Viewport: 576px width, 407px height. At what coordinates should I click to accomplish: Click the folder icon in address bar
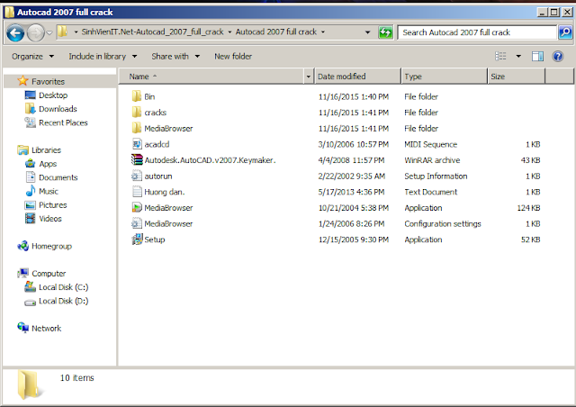click(x=63, y=32)
